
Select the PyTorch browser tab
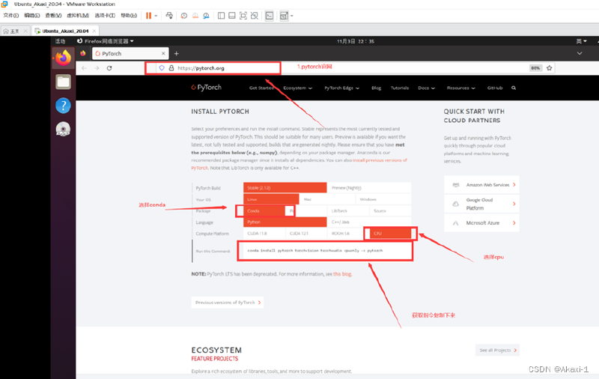pos(130,53)
